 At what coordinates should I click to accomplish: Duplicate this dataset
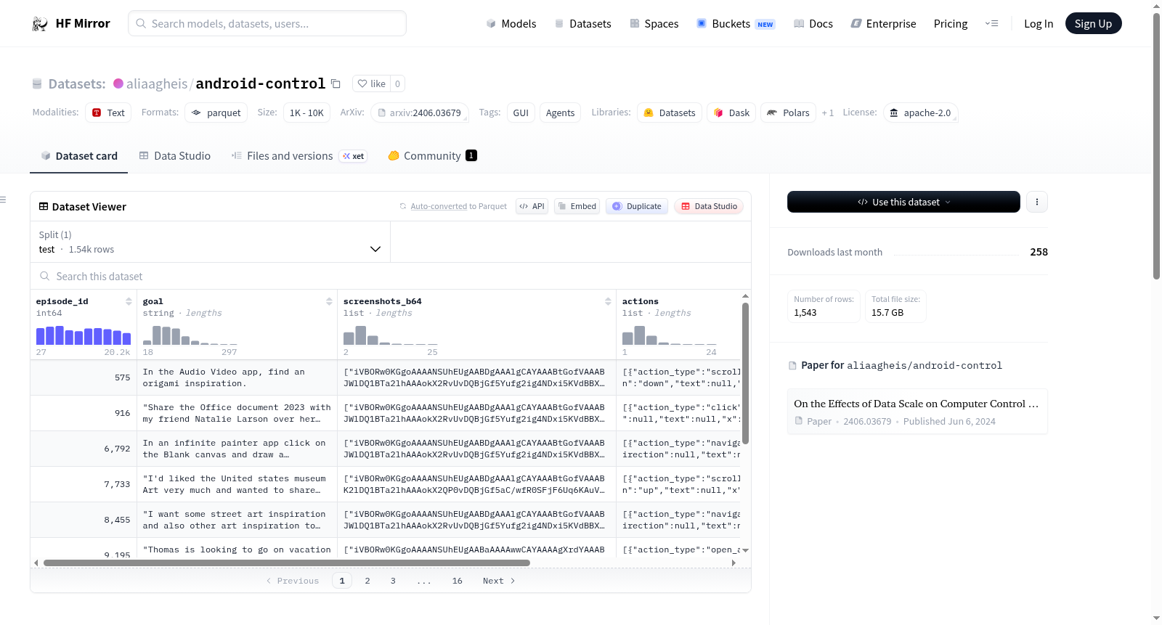[637, 206]
